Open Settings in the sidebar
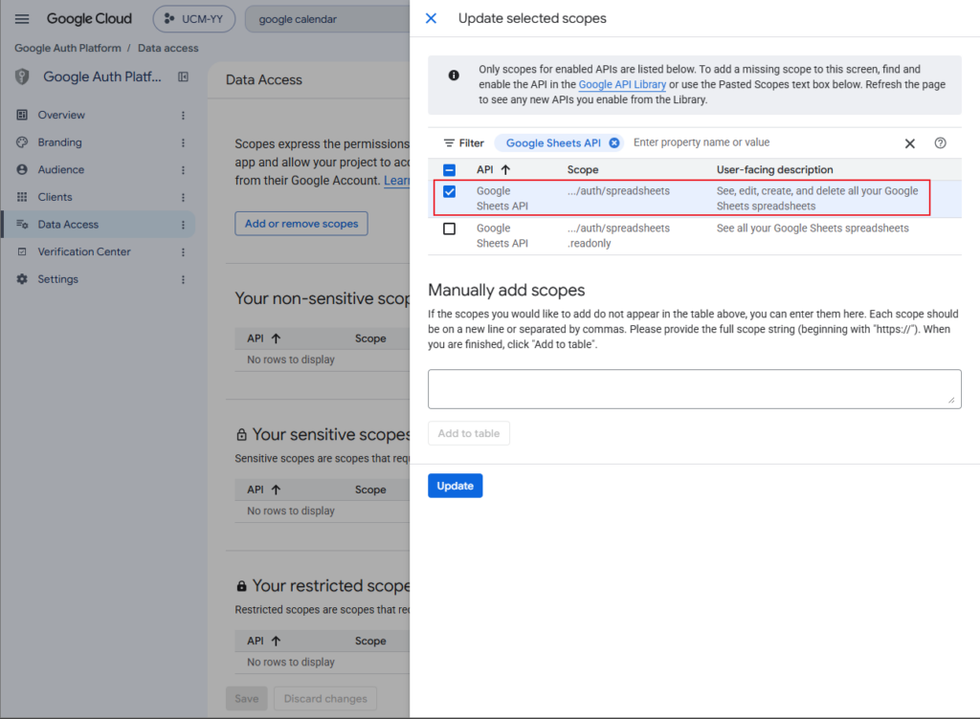 [57, 279]
